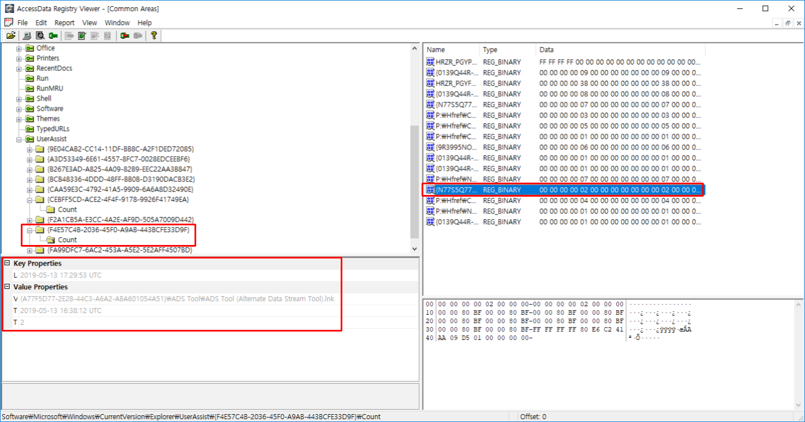Expand the RecentDocs key

[19, 69]
